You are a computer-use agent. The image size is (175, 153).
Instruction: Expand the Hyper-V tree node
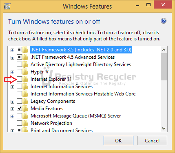tap(12, 72)
